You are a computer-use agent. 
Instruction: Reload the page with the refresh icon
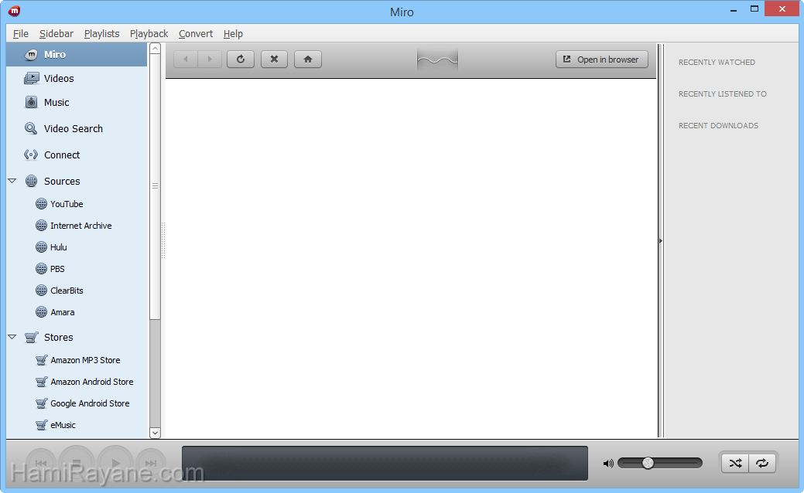241,59
